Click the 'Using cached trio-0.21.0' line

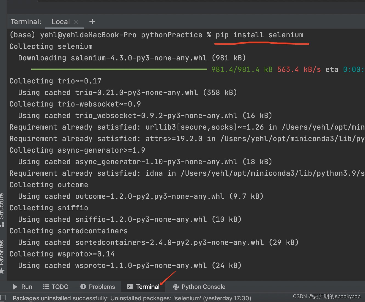(x=128, y=93)
